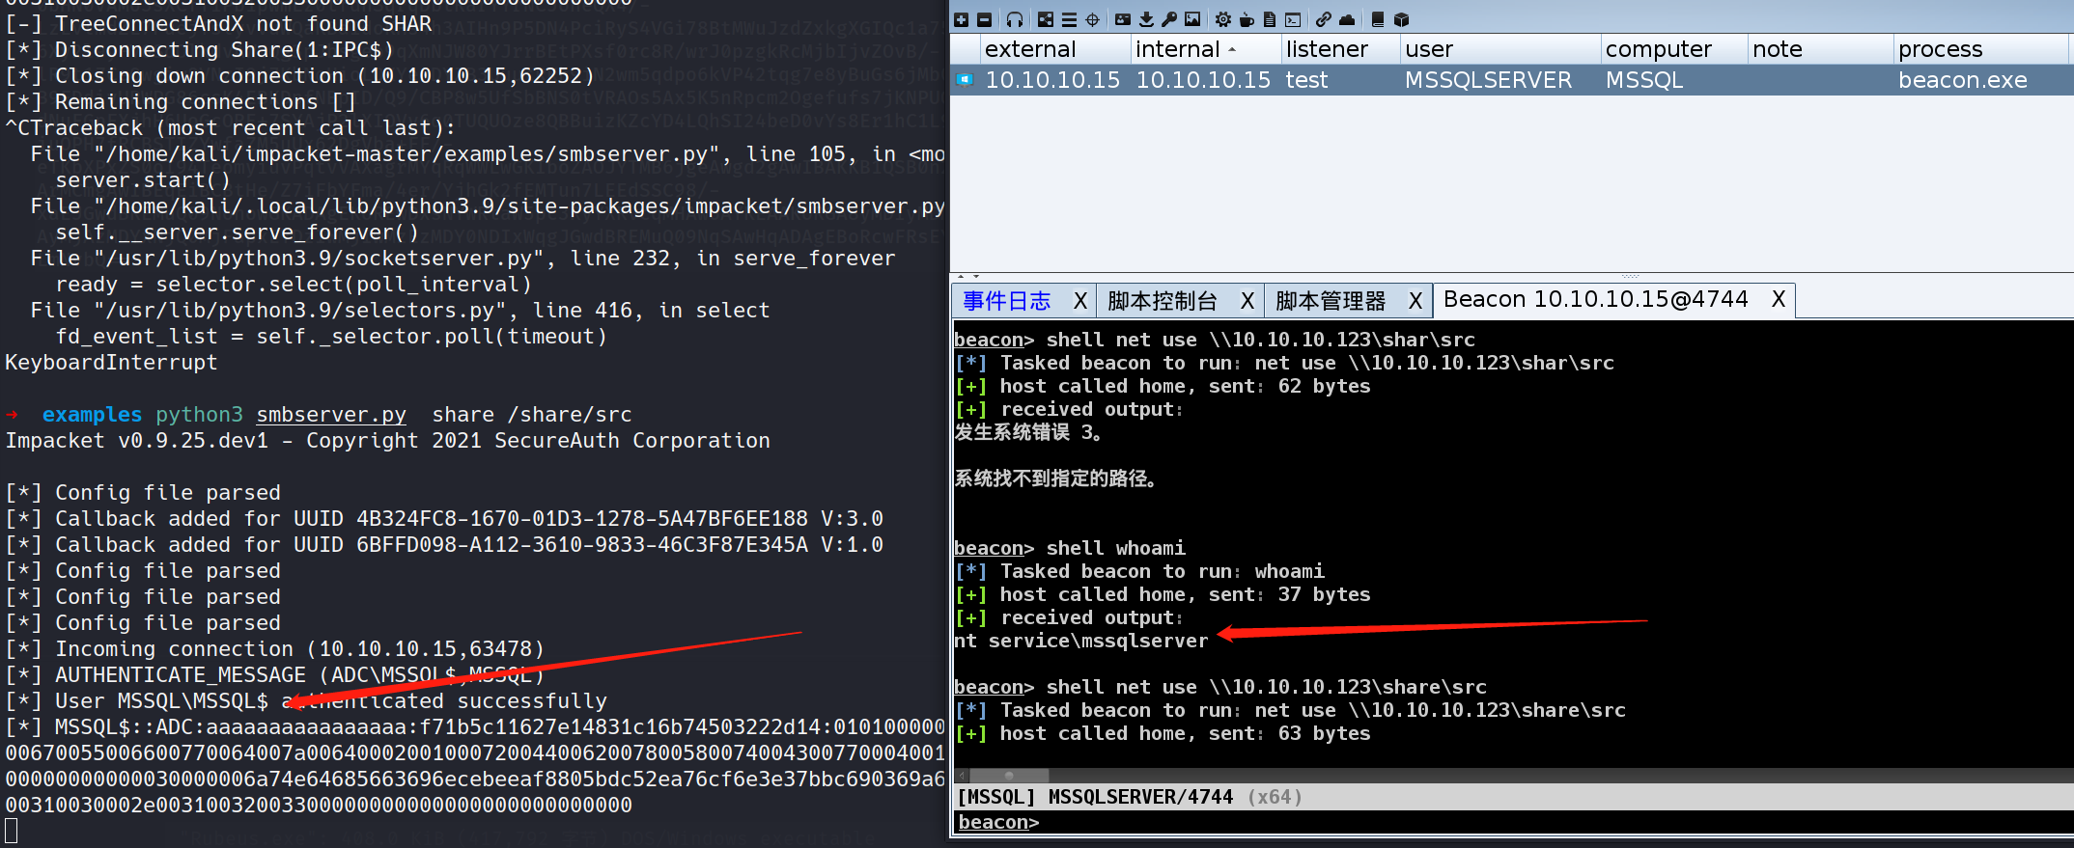Open About via the cube icon
The image size is (2074, 848).
tap(1402, 19)
